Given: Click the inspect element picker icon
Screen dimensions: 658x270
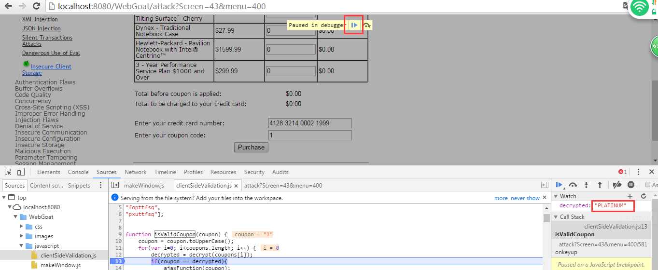Looking at the screenshot, I should 8,172.
